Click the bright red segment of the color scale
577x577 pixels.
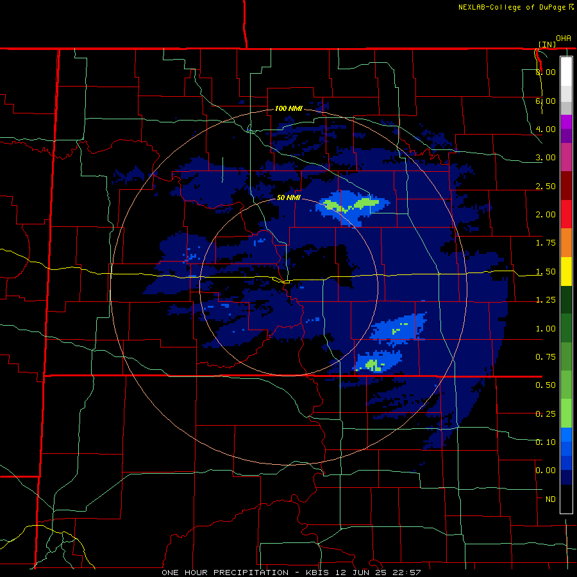(x=566, y=214)
